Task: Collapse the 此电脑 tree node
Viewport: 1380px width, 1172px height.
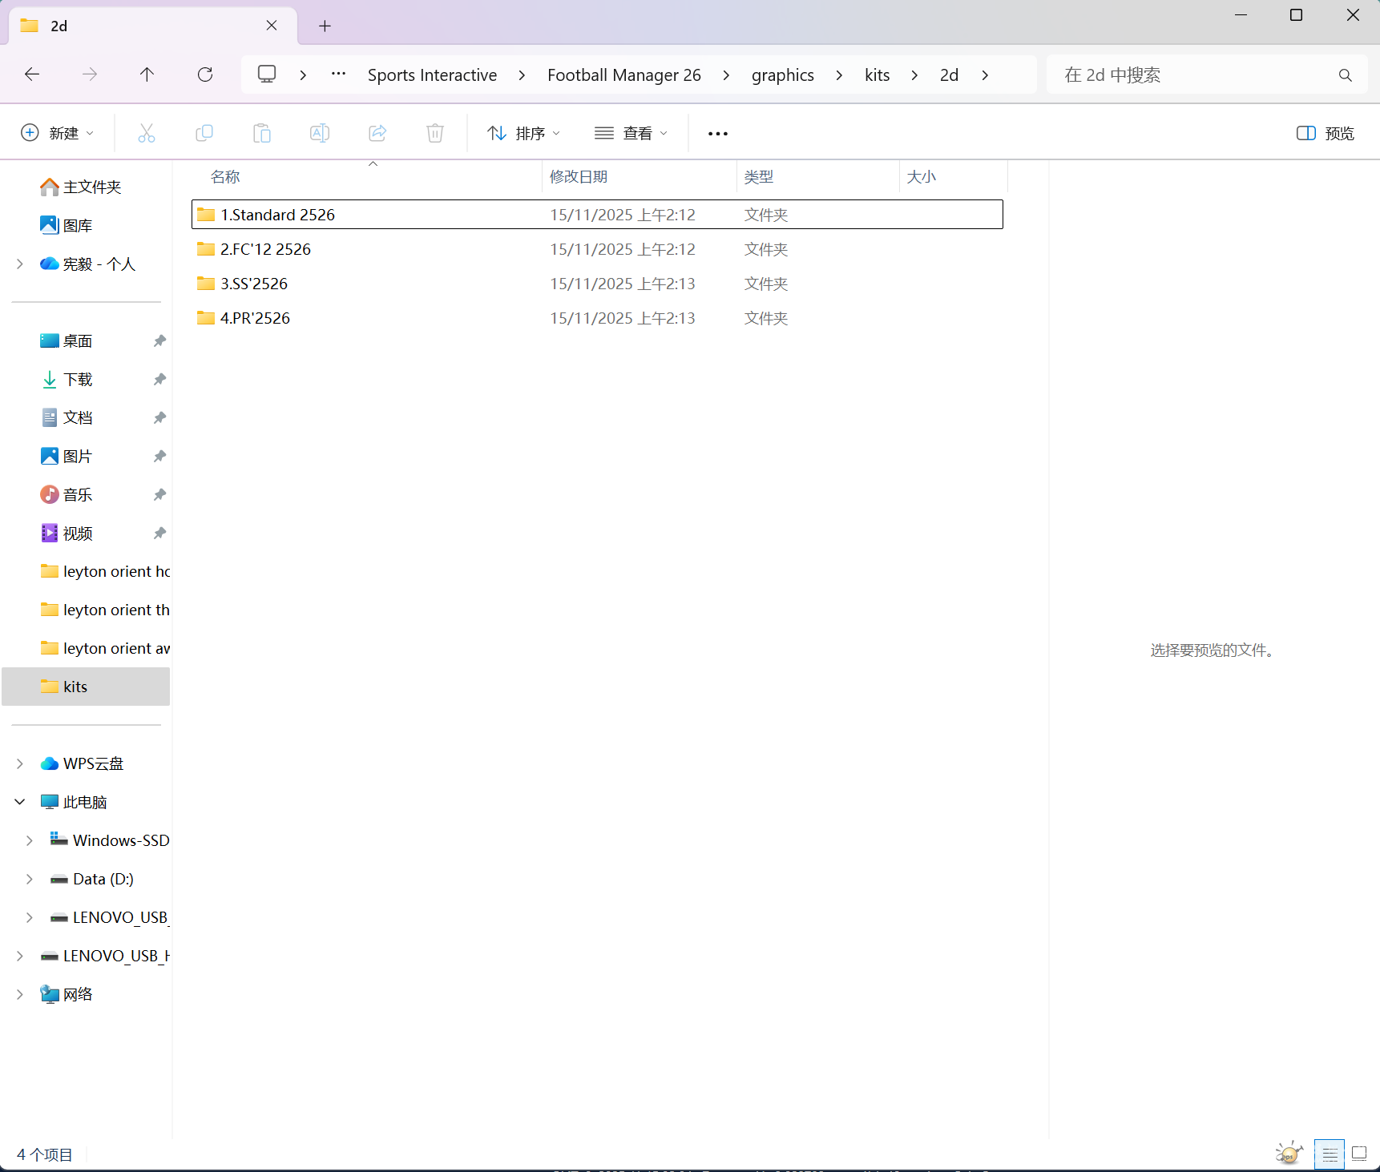Action: 20,802
